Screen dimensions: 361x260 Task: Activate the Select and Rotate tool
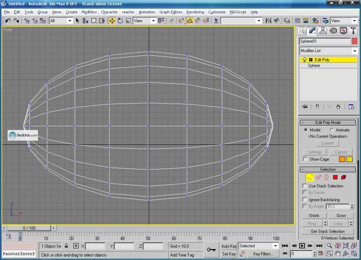(120, 21)
